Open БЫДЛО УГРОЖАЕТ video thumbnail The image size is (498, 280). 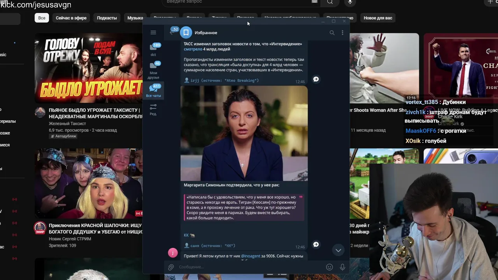point(89,68)
